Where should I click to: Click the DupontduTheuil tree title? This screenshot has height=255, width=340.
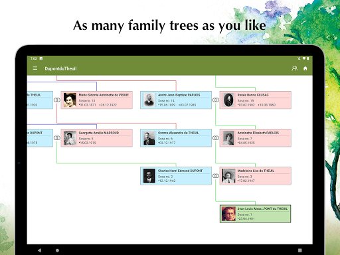click(x=60, y=68)
